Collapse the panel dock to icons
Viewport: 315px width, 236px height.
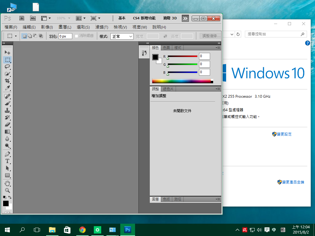pyautogui.click(x=219, y=43)
